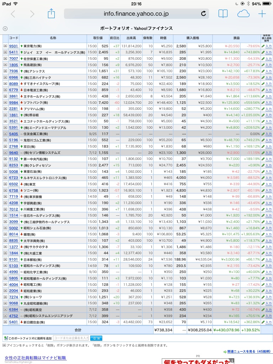Image resolution: width=273 pixels, height=364 pixels.
Task: Check delete box for 熊谷組 row
Action: [x=5, y=115]
